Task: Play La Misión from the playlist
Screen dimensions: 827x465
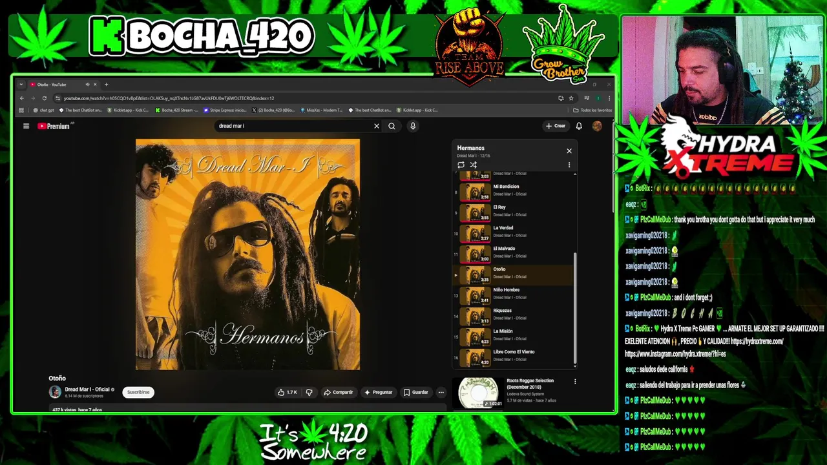Action: 514,335
